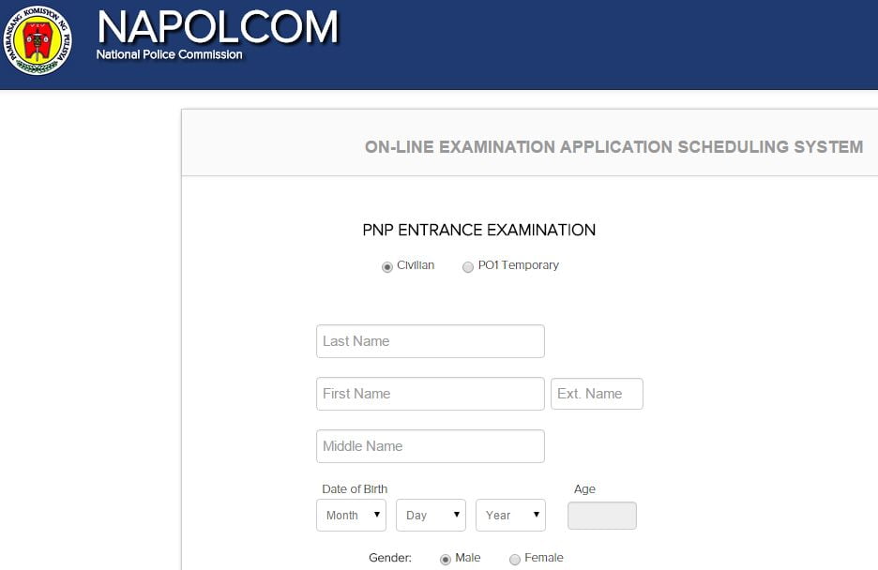
Task: Click the ON-LINE EXAMINATION APPLICATION SCHEDULING SYSTEM title
Action: point(614,146)
